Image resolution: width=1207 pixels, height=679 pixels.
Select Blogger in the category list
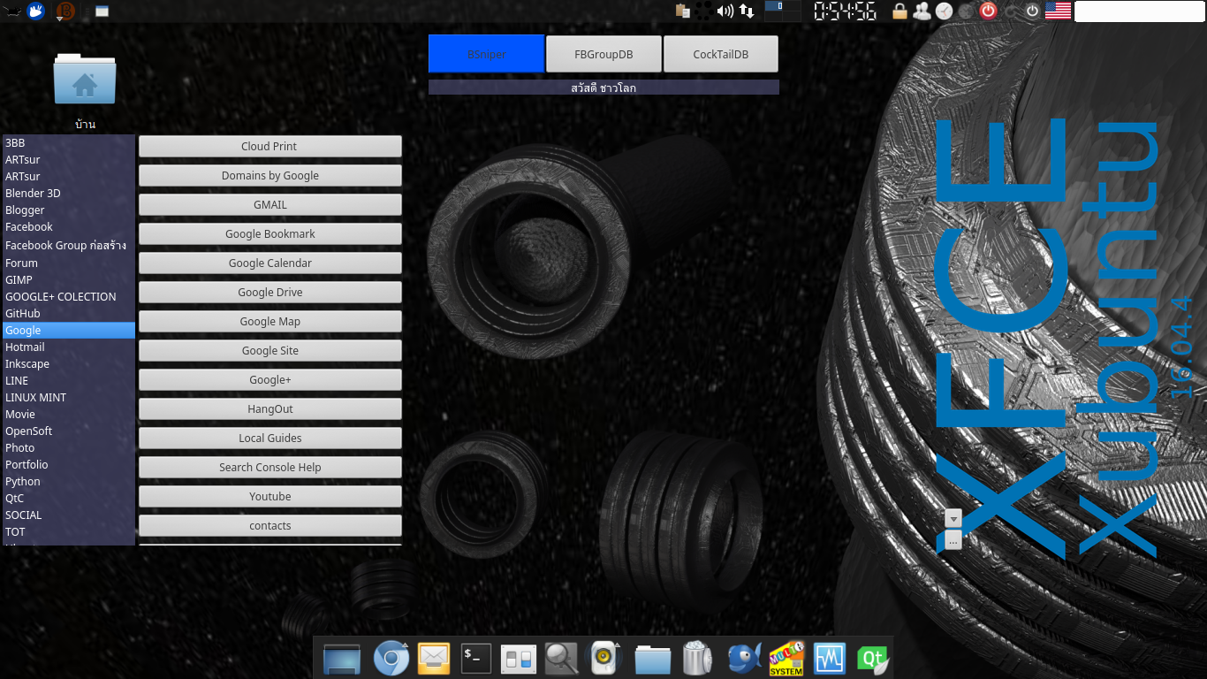point(69,210)
